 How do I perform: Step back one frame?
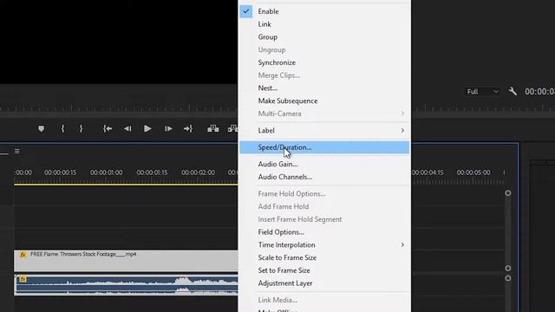point(127,129)
